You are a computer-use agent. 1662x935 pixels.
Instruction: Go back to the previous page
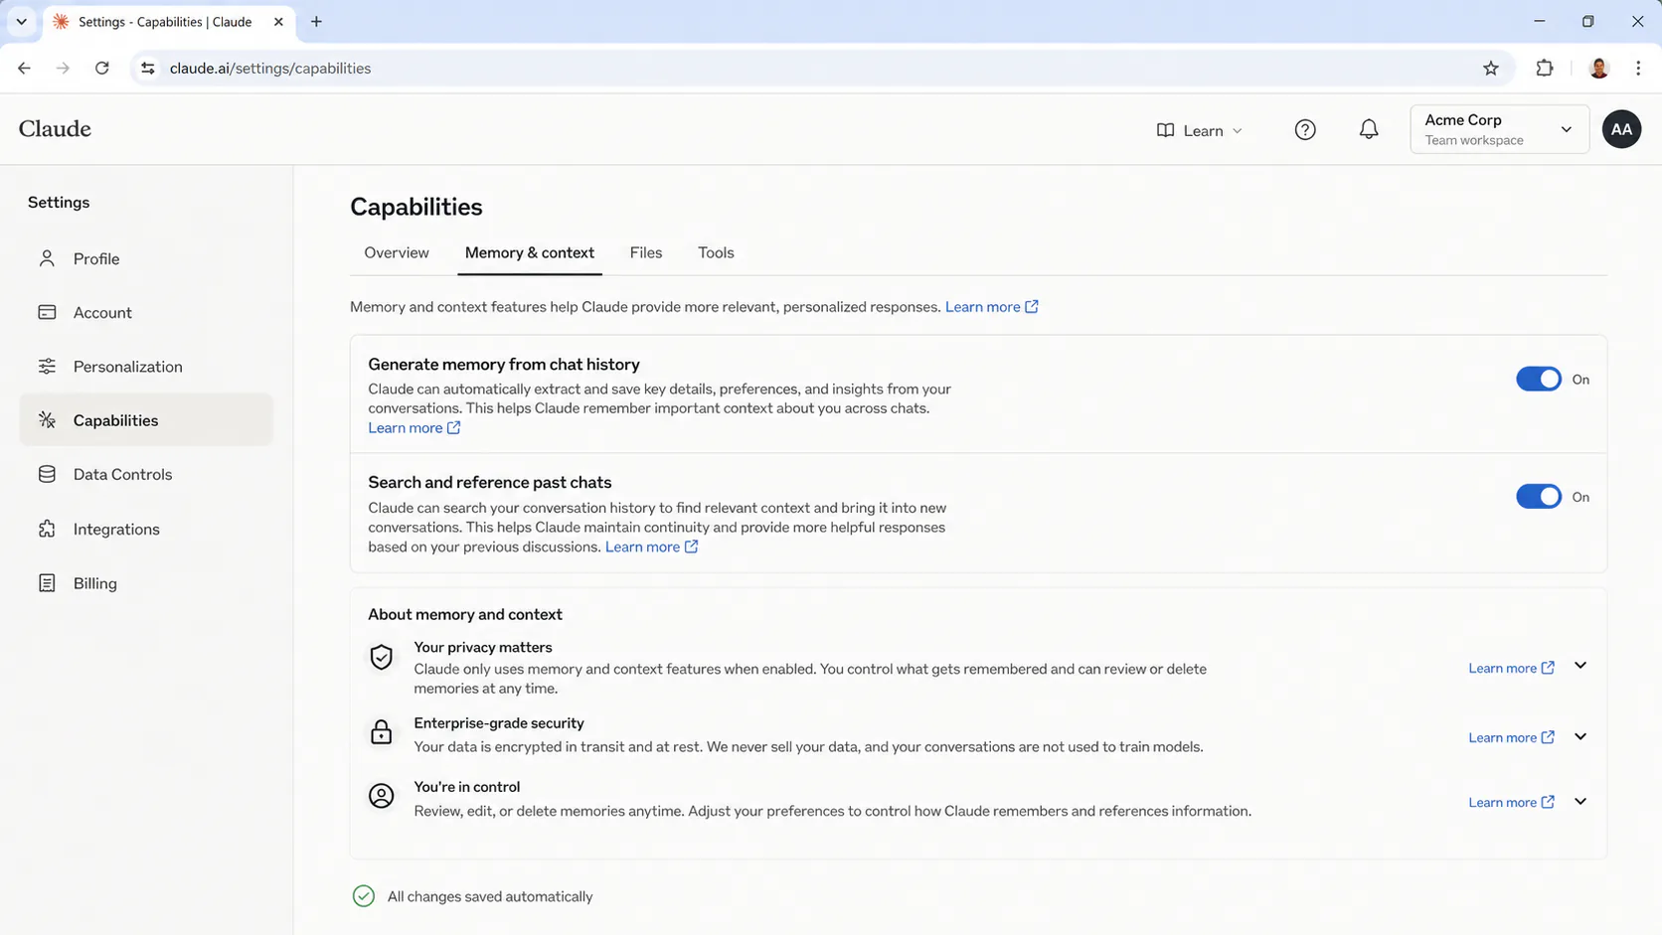[24, 69]
